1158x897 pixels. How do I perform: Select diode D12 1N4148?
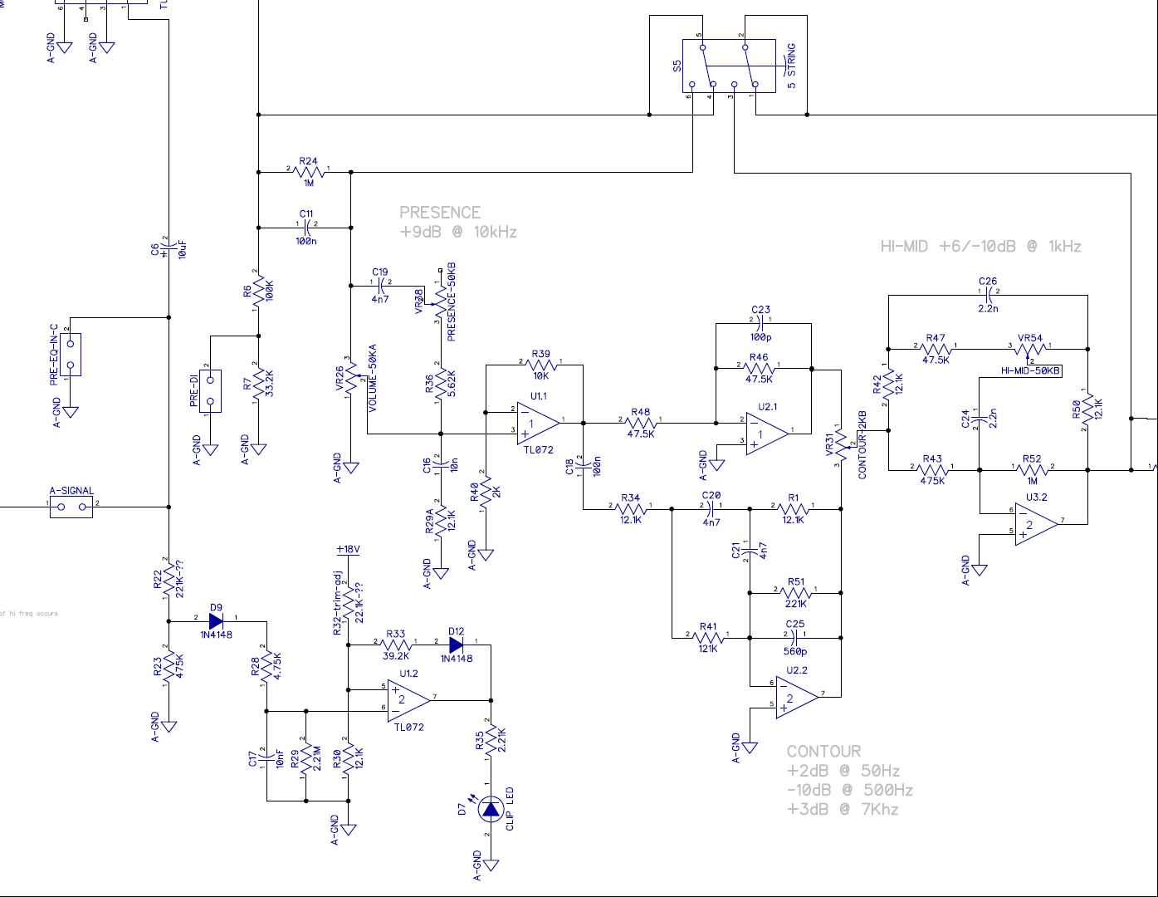(x=456, y=645)
